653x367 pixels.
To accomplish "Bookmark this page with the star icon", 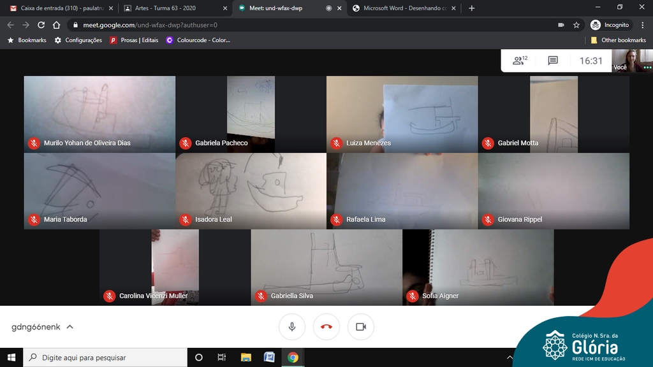I will 576,25.
